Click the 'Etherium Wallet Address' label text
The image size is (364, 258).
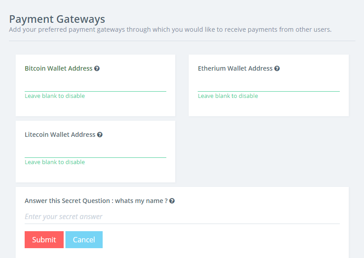click(x=235, y=68)
